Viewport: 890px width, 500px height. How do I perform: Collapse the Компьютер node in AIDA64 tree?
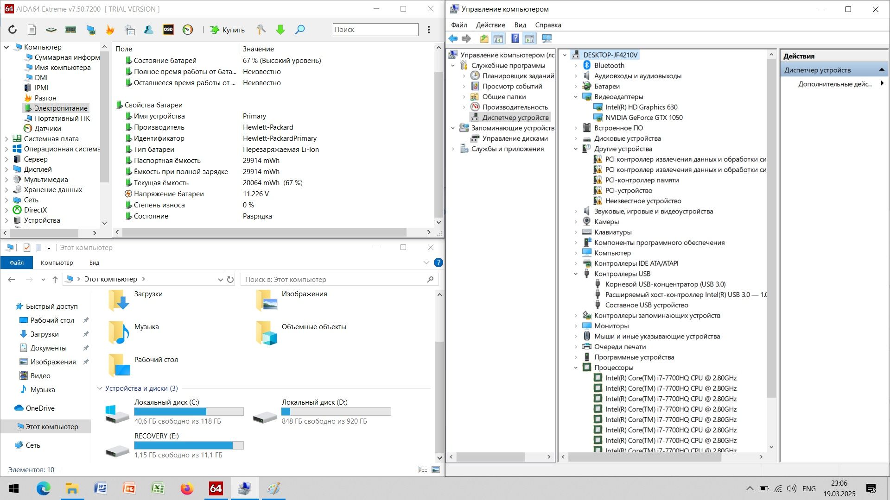(x=6, y=47)
